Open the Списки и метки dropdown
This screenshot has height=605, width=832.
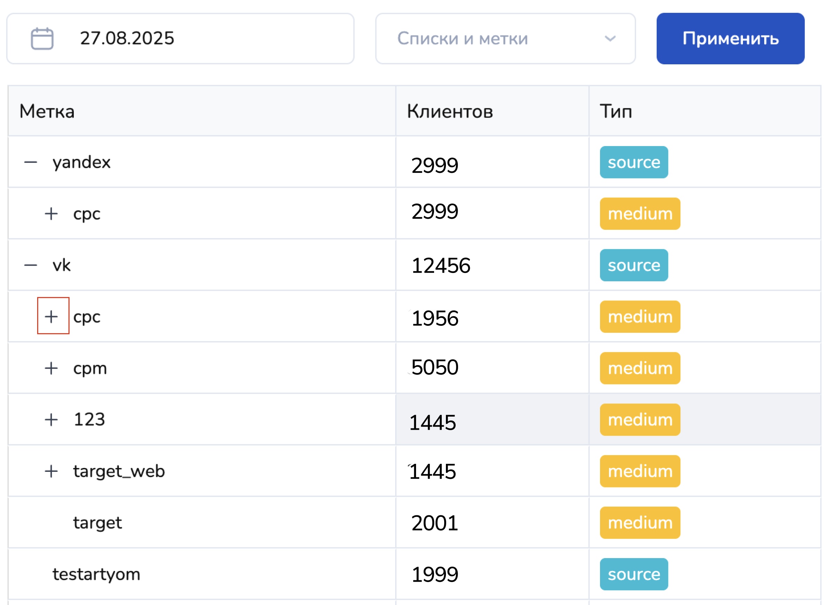pos(505,39)
